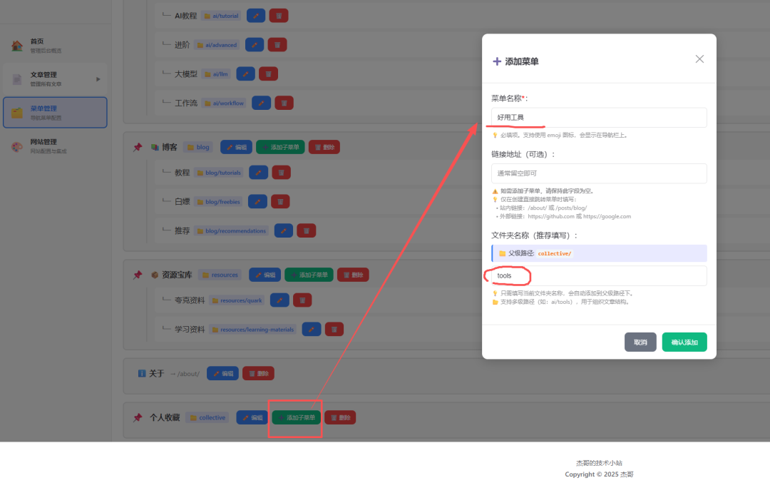The width and height of the screenshot is (770, 493).
Task: Expand the 文章管理 sidebar arrow
Action: (98, 78)
